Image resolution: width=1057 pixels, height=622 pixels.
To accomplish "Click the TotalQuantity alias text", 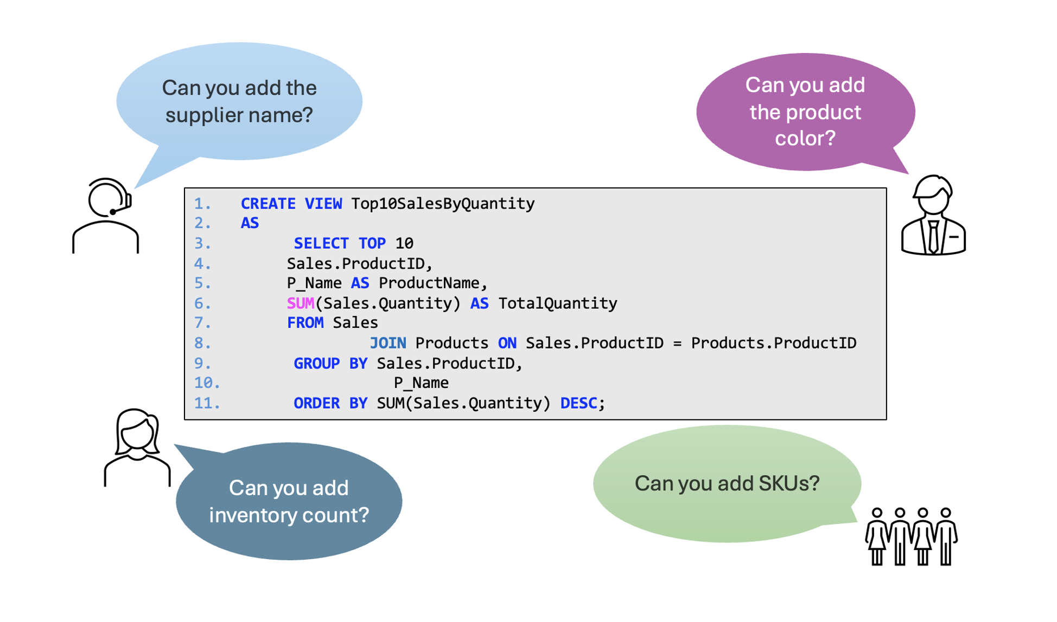I will click(558, 303).
